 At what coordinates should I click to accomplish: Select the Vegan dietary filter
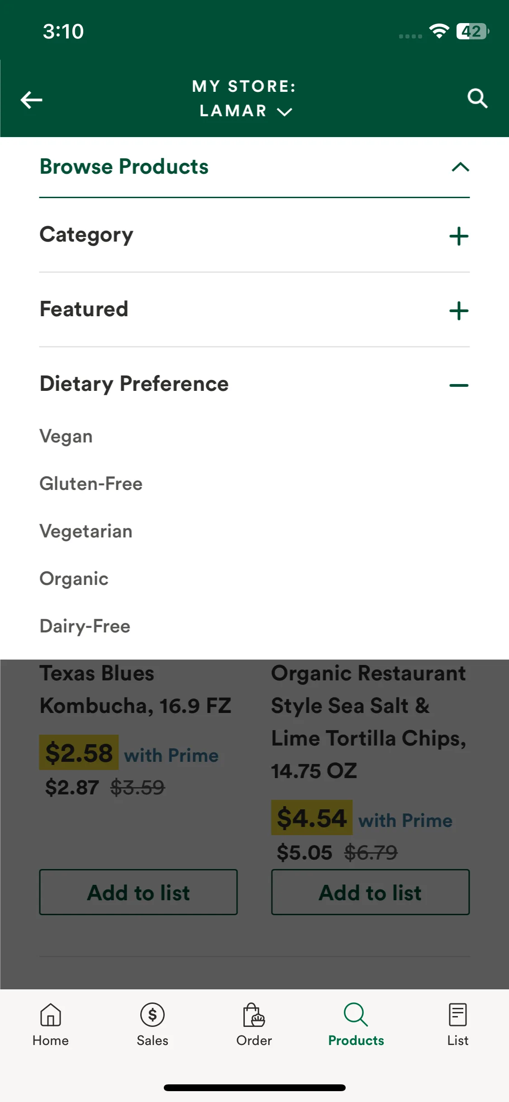(x=66, y=437)
